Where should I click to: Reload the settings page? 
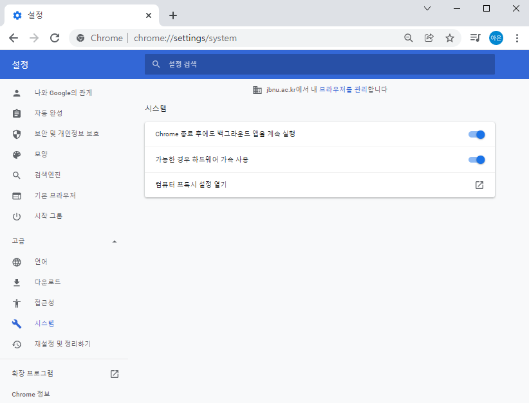tap(55, 38)
